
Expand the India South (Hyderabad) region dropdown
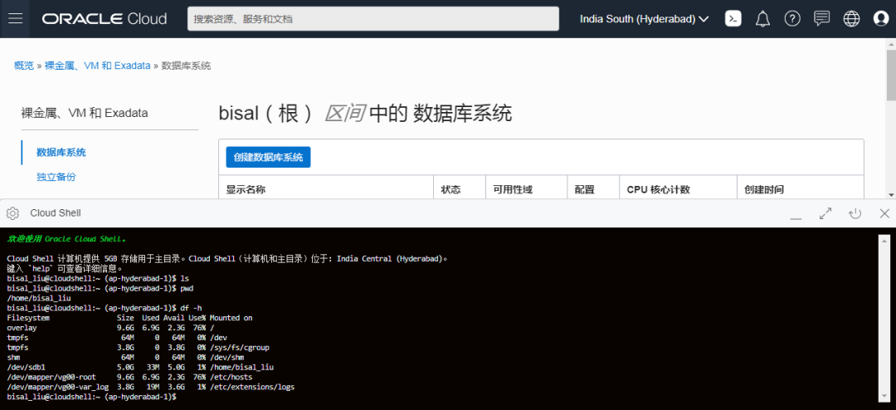[645, 19]
